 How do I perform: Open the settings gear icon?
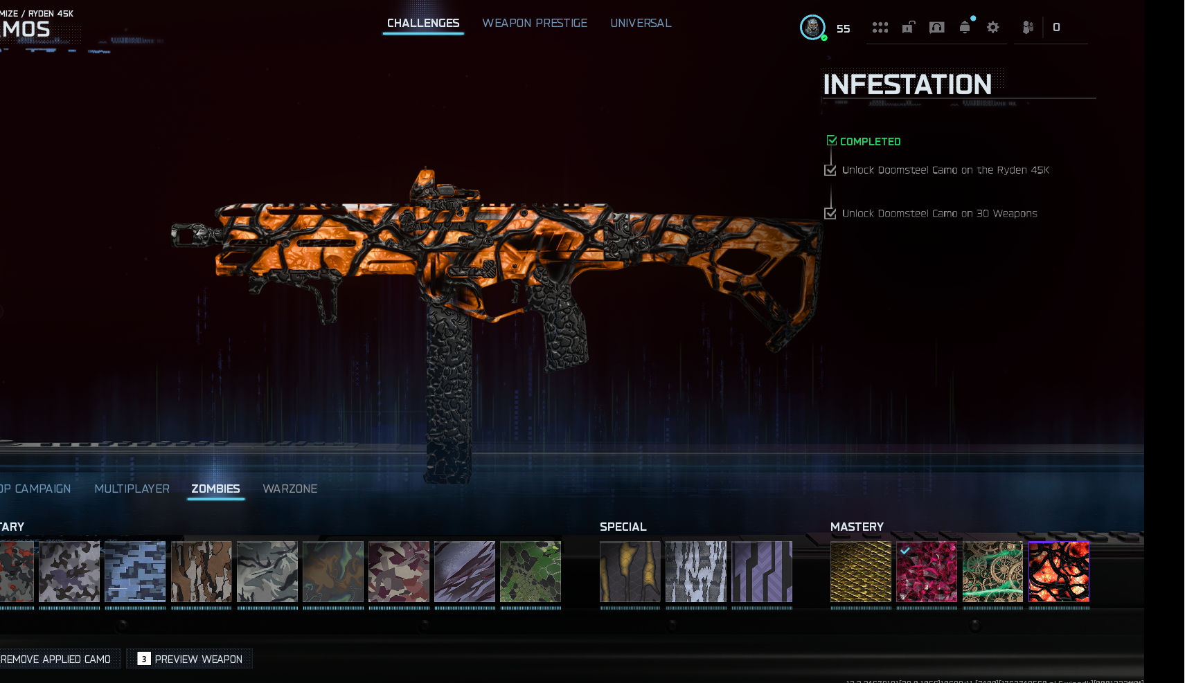point(993,28)
